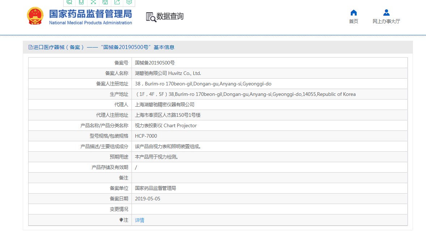
Task: Go to 首页 home icon
Action: 353,13
